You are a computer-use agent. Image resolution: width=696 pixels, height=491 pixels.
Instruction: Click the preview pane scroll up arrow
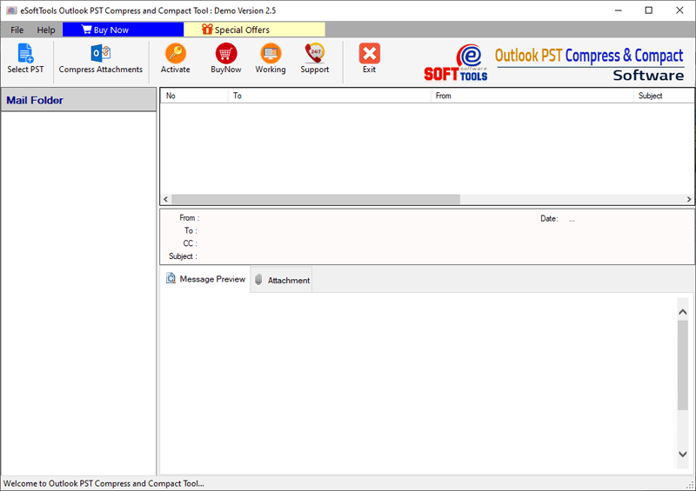pos(683,312)
